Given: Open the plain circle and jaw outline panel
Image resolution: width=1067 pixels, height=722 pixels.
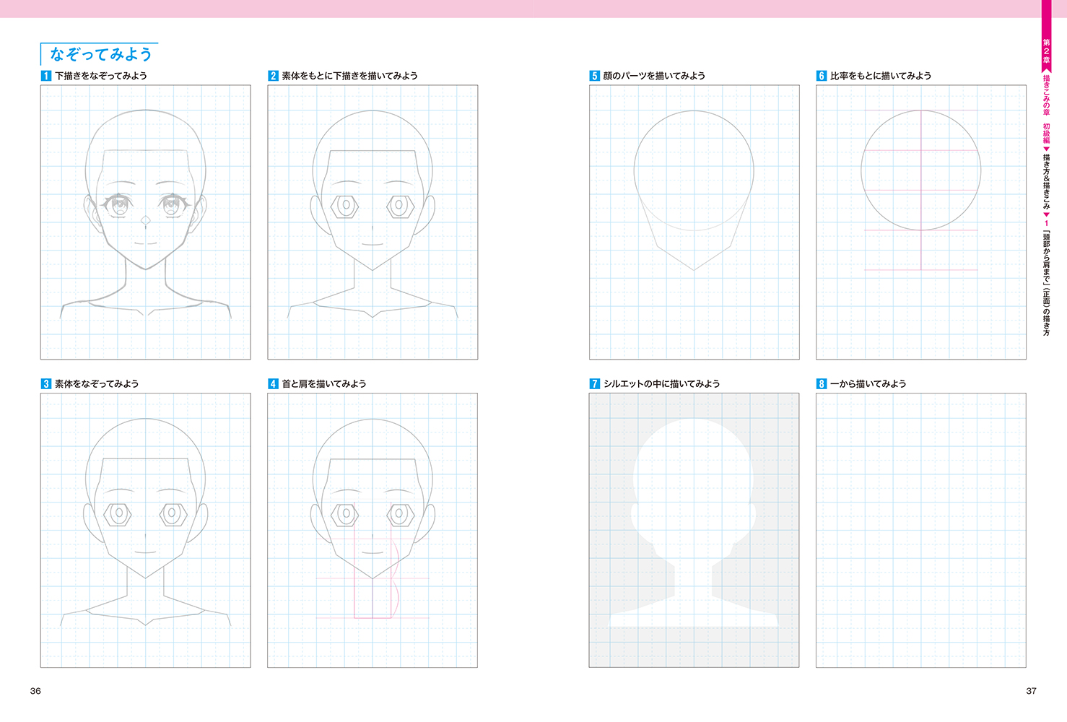Looking at the screenshot, I should click(x=694, y=222).
